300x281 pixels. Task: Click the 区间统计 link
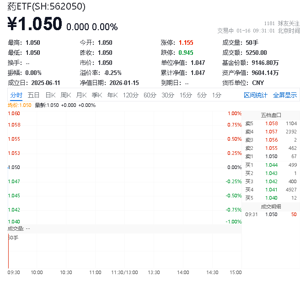256,95
